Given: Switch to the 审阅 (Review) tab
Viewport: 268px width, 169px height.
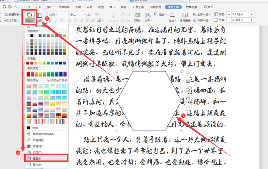Looking at the screenshot, I should pyautogui.click(x=90, y=7).
